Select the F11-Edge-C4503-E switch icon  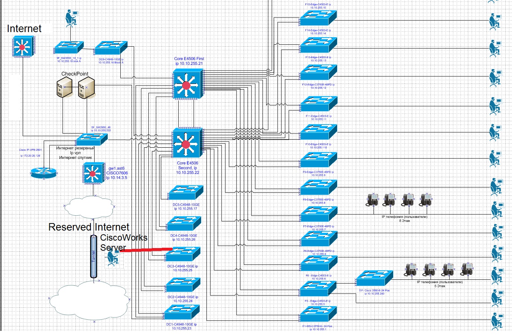319,132
